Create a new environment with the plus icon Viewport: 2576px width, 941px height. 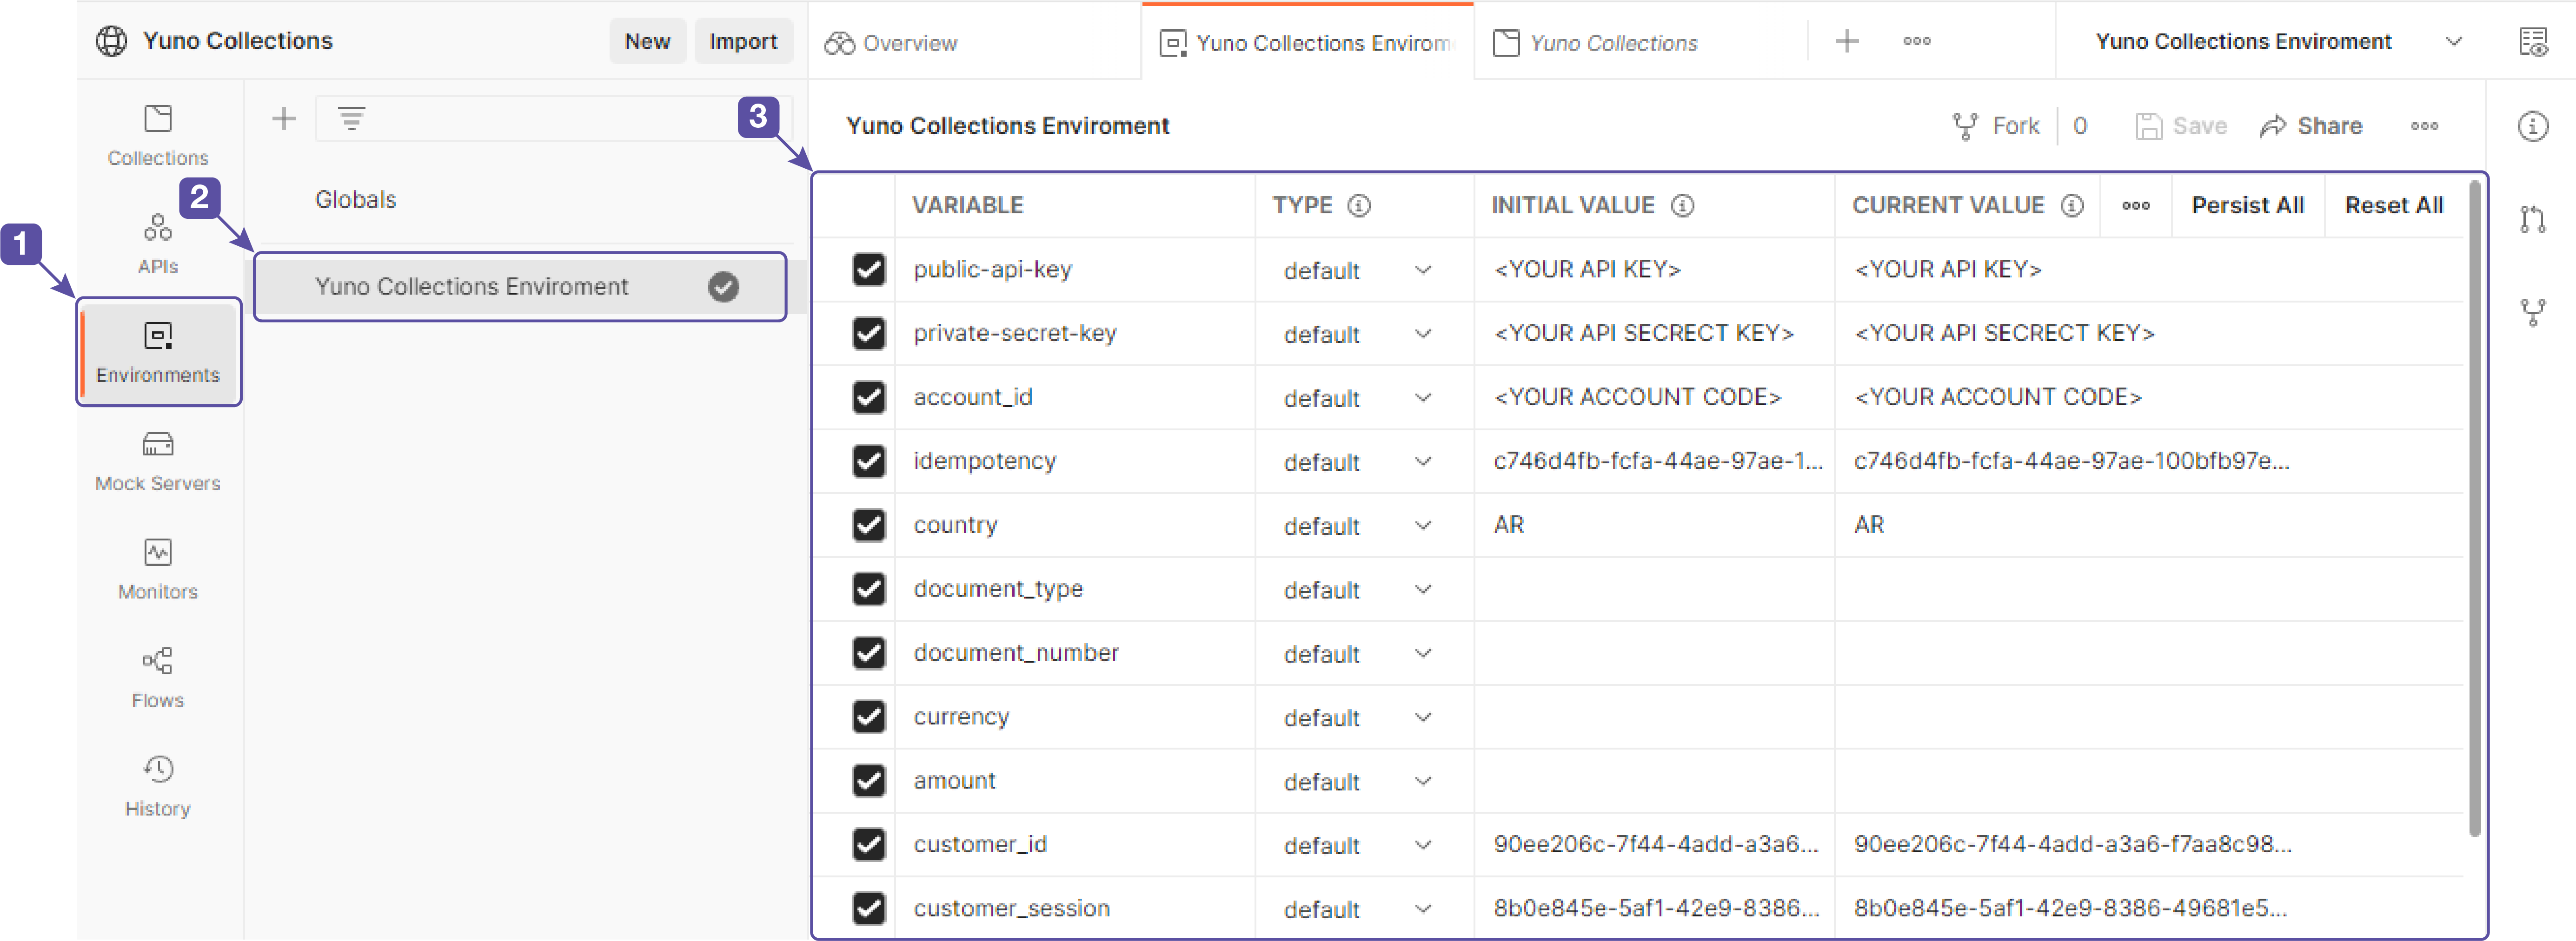[x=284, y=118]
